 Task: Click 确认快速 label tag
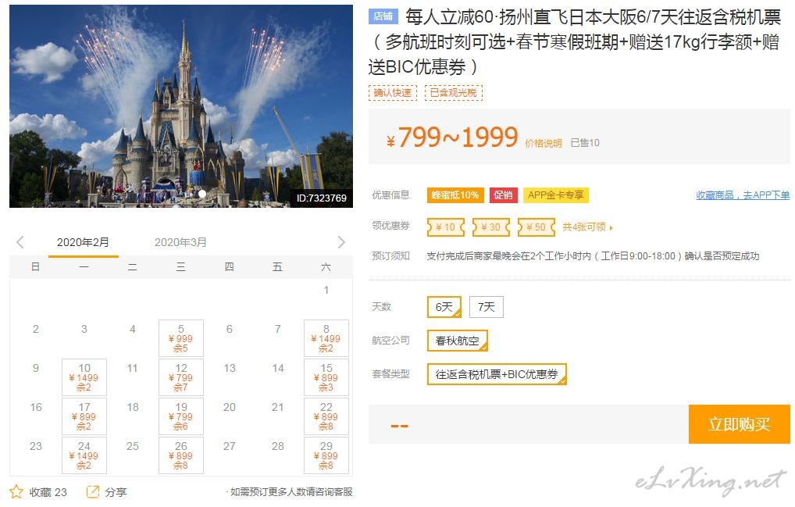click(x=393, y=93)
